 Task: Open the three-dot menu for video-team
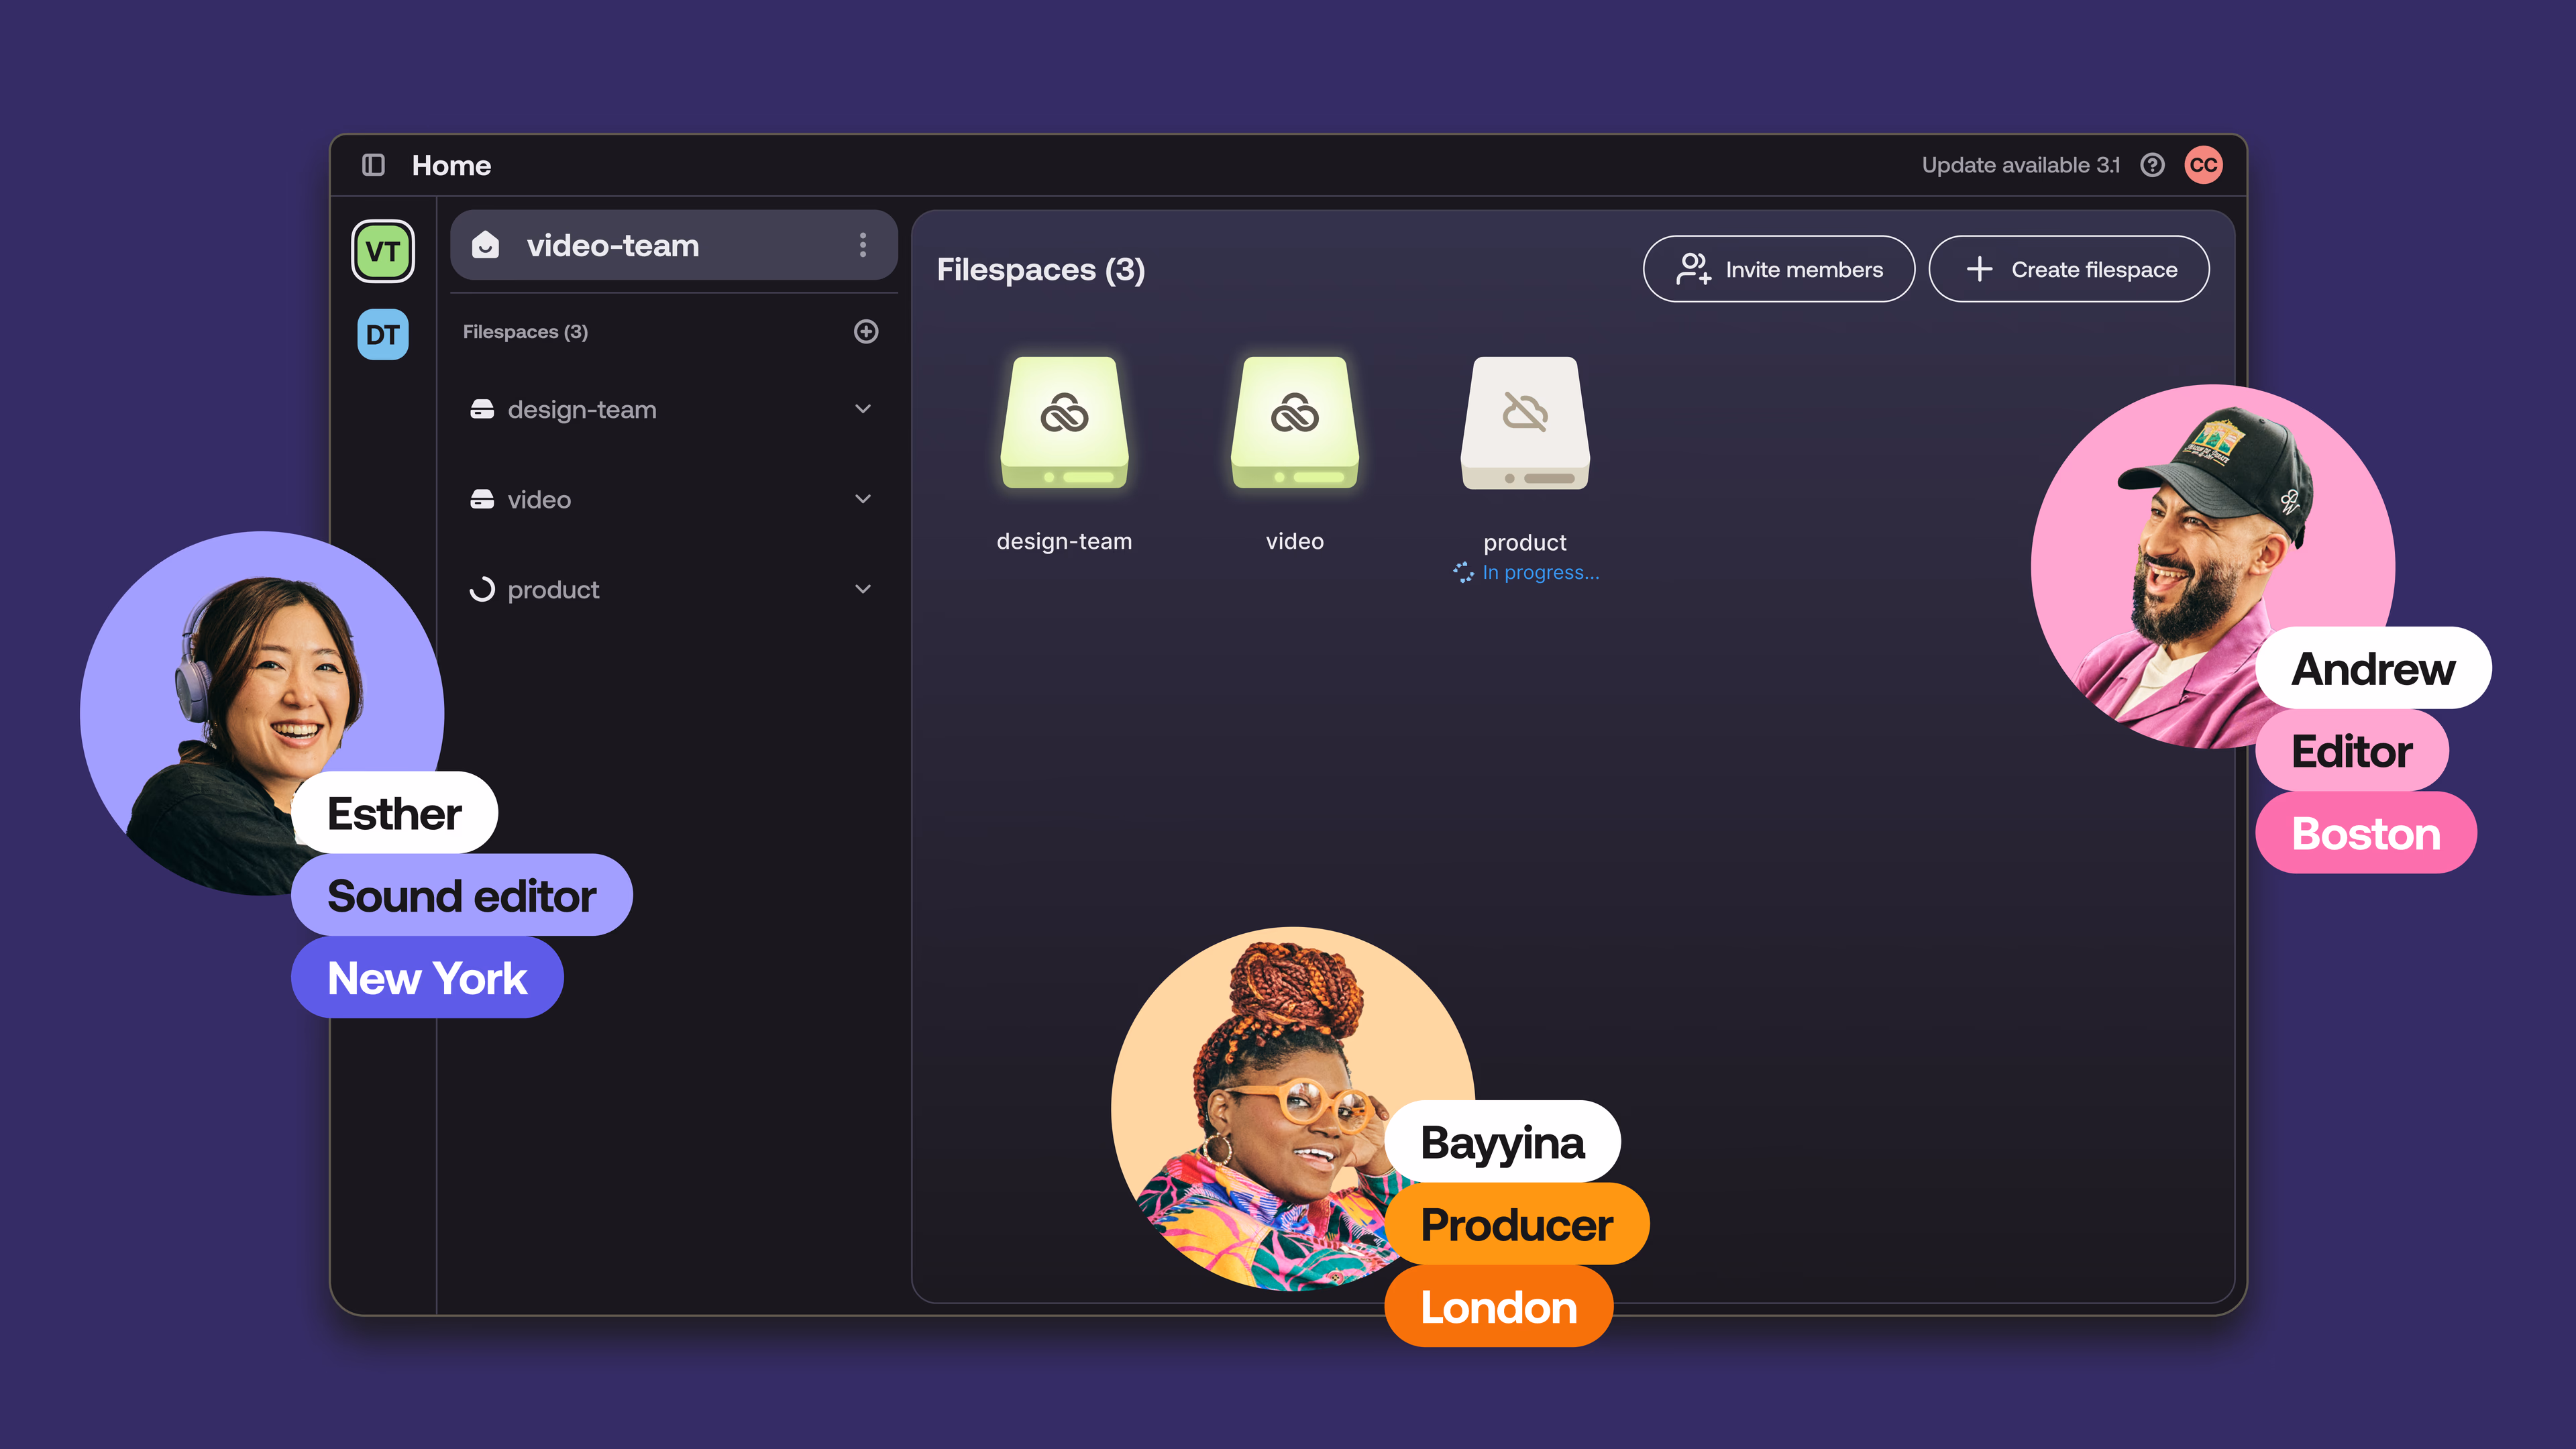coord(862,245)
